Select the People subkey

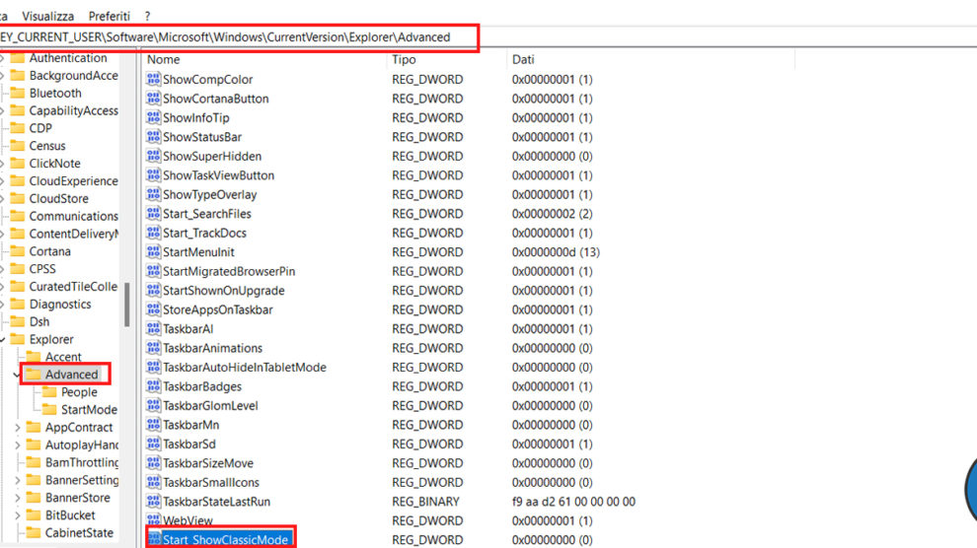[79, 392]
